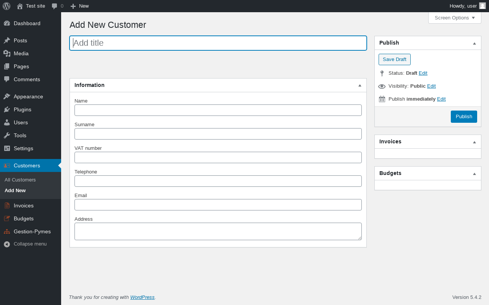The width and height of the screenshot is (489, 305).
Task: Click the Save Draft button
Action: (394, 59)
